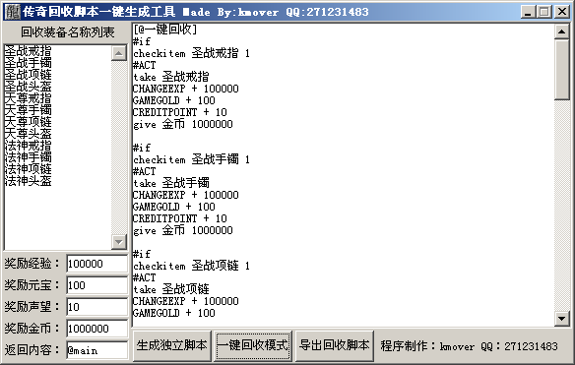Minimize the script generator window

coord(528,12)
